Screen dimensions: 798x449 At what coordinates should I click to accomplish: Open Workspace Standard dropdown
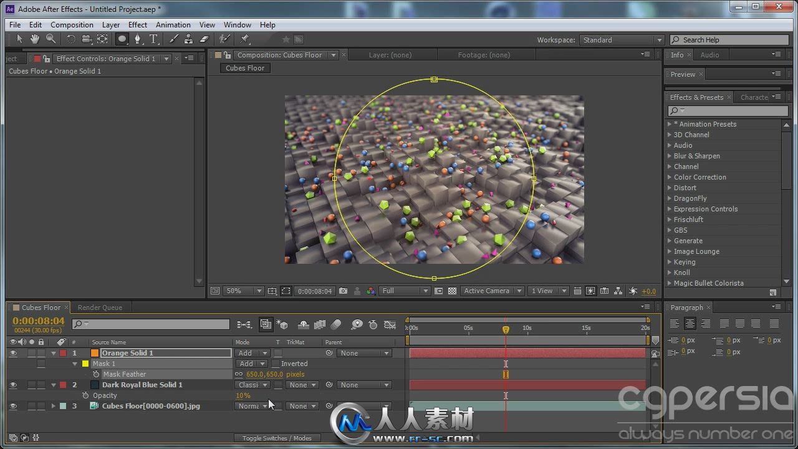tap(622, 40)
